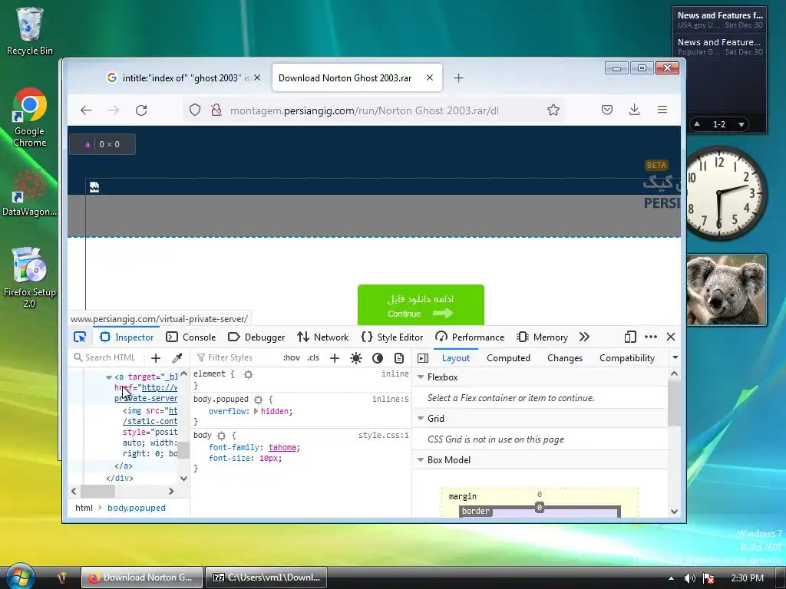Collapse the Grid section
This screenshot has height=589, width=786.
pos(421,419)
